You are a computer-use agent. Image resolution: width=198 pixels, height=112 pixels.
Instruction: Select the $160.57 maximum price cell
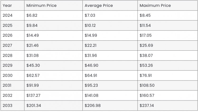(x=168, y=95)
